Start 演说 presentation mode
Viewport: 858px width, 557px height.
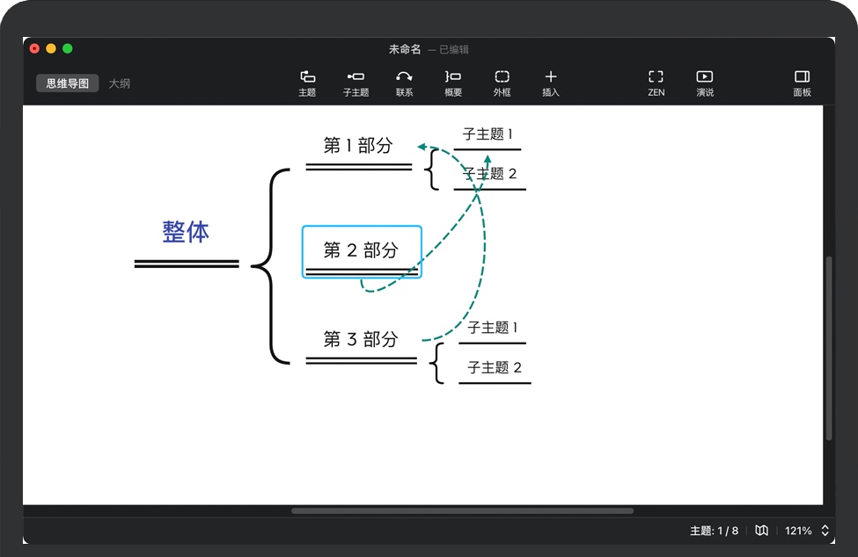(x=705, y=83)
